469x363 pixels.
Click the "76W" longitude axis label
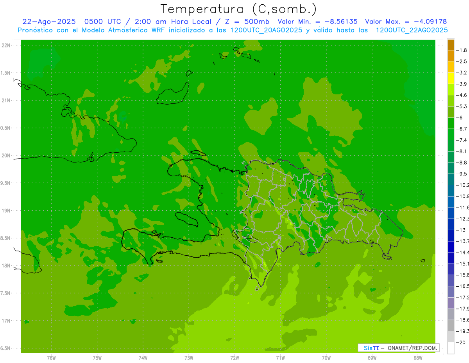51,358
